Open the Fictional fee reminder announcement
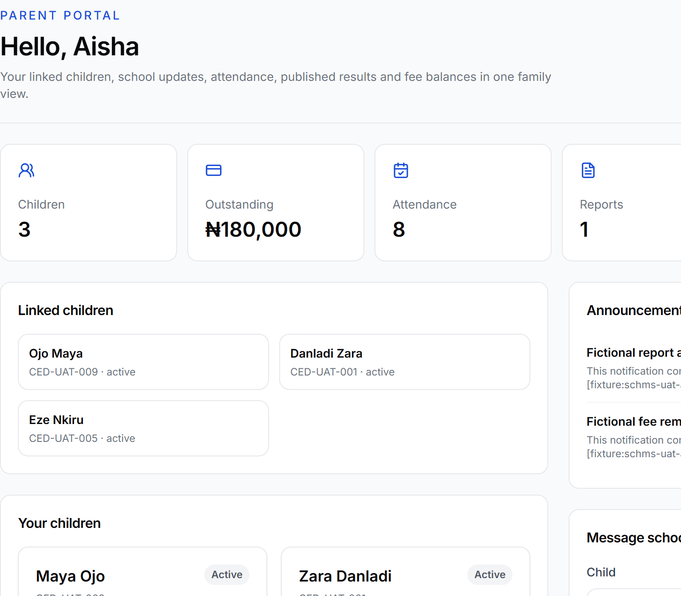Screen dimensions: 681x596 click(634, 437)
